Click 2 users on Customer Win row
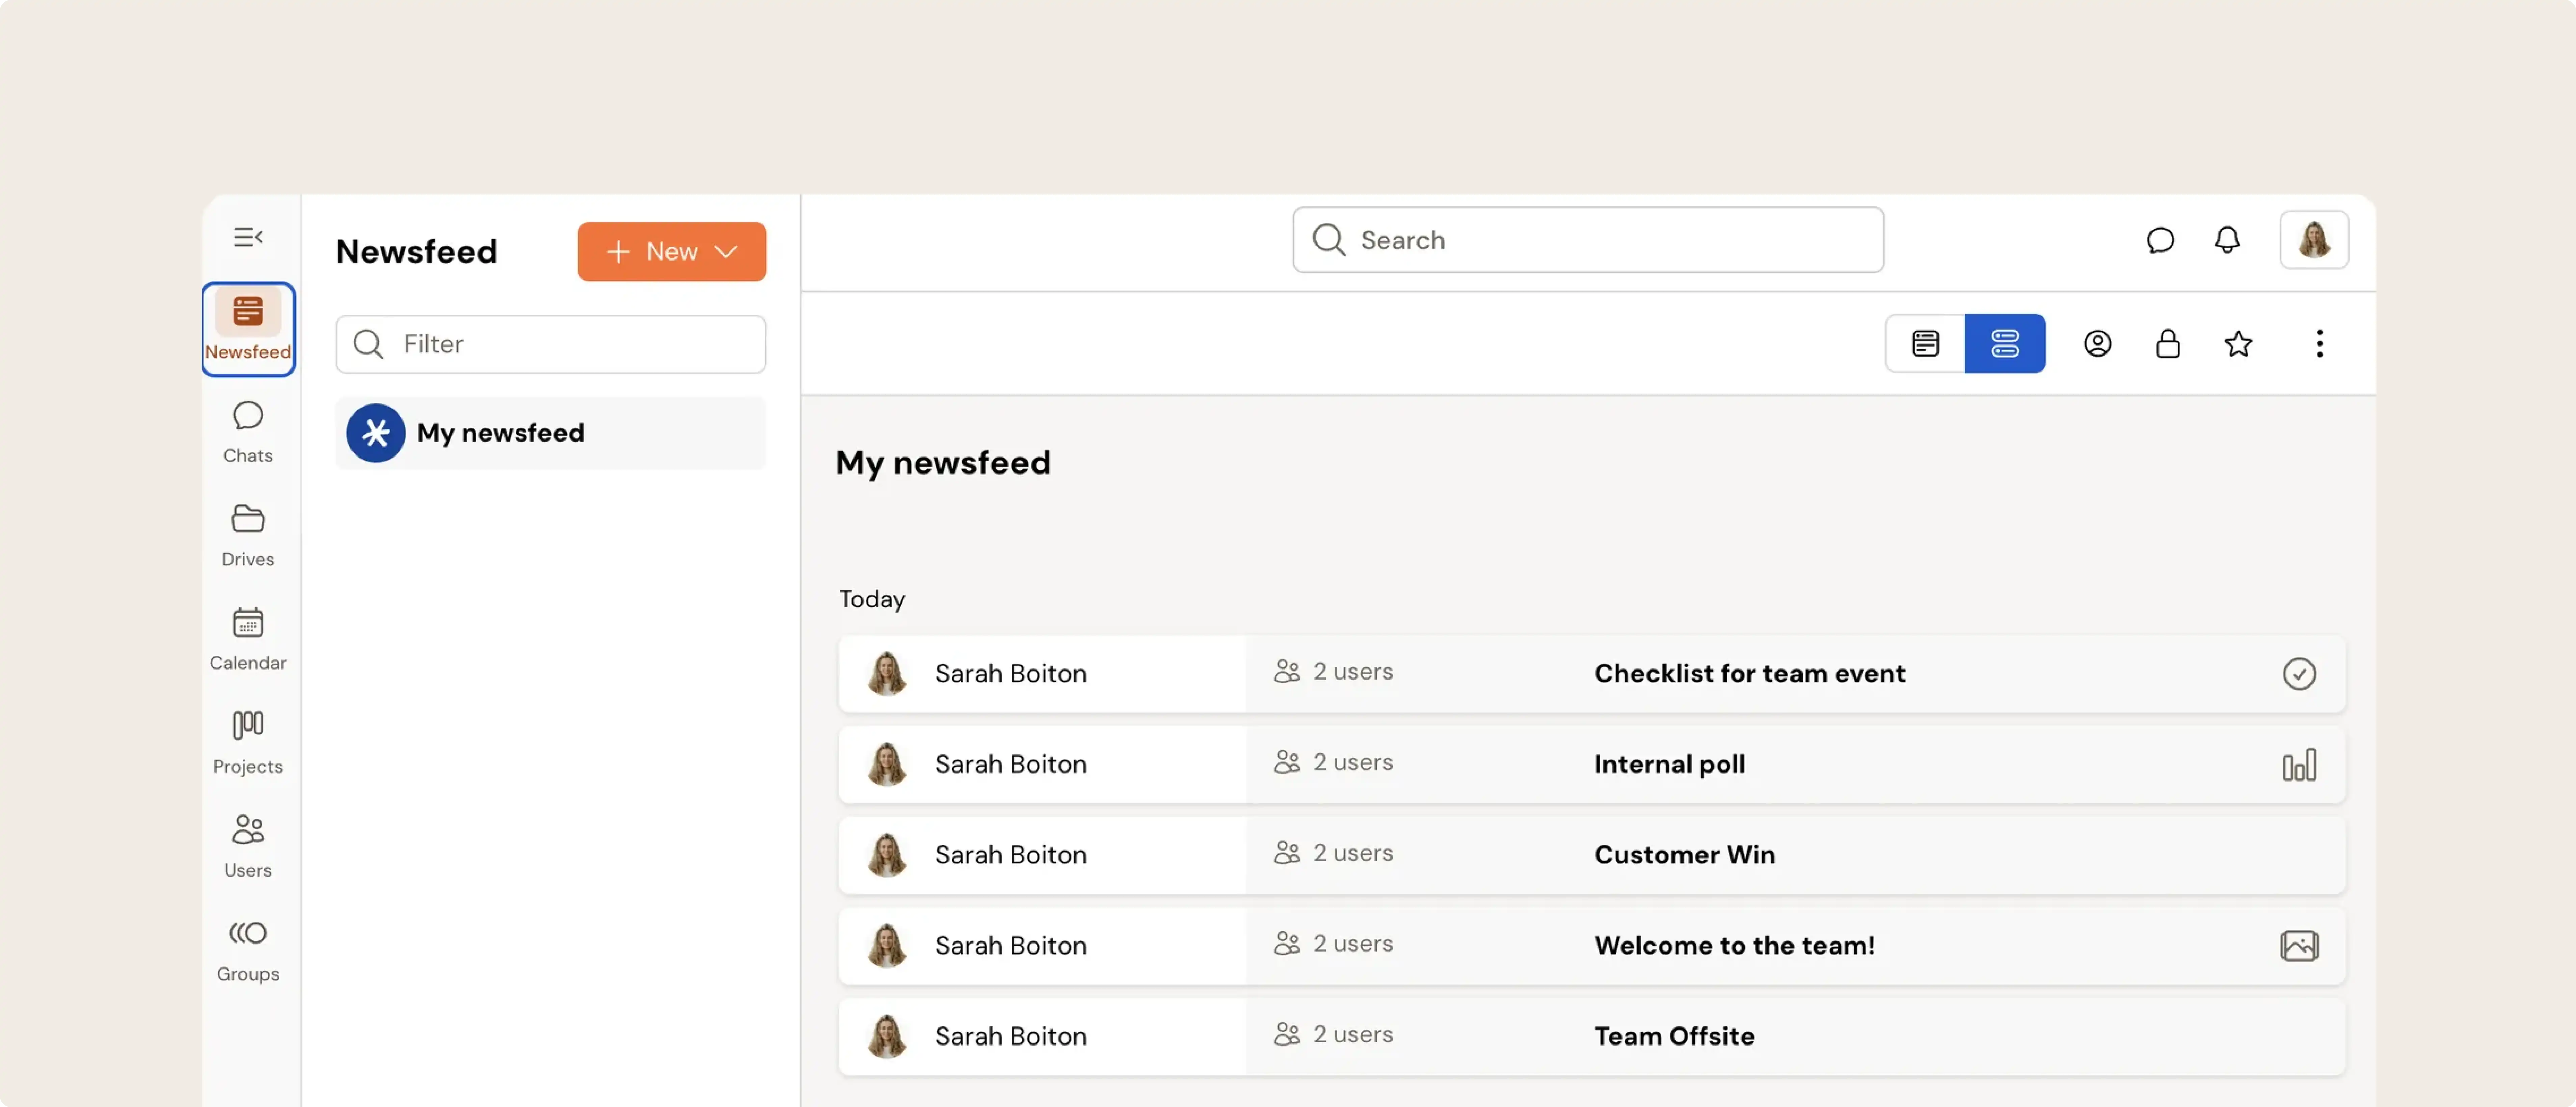The width and height of the screenshot is (2576, 1107). click(x=1333, y=853)
